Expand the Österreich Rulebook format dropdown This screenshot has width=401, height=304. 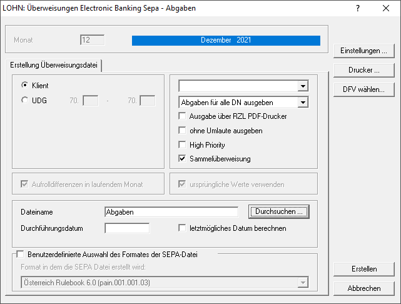303,283
